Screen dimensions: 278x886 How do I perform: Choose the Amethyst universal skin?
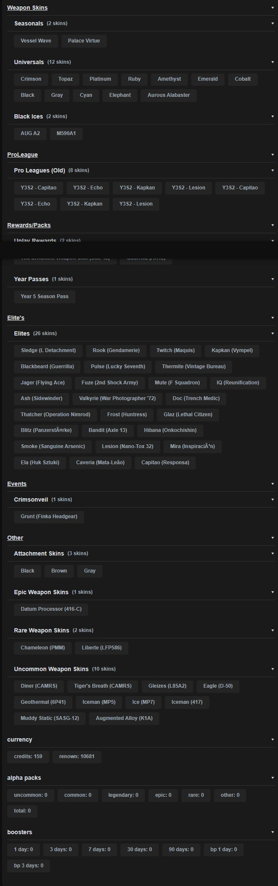169,79
